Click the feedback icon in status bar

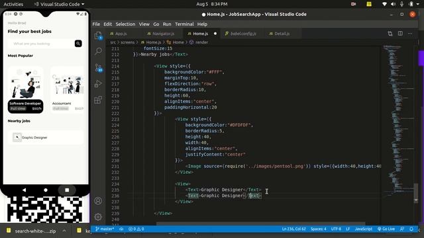pos(402,229)
